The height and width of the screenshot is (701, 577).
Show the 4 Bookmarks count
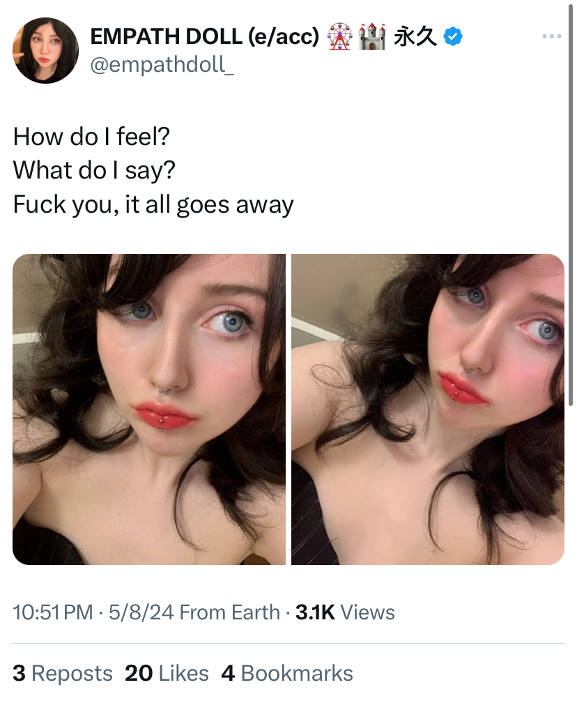pos(287,673)
